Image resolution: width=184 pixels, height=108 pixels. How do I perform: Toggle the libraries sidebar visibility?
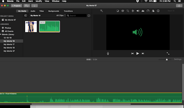(26, 15)
